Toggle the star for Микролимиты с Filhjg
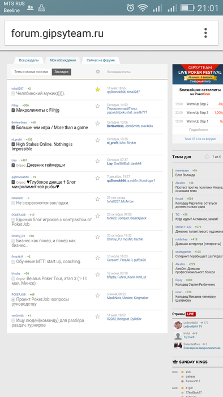This screenshot has height=397, width=223. (x=97, y=107)
